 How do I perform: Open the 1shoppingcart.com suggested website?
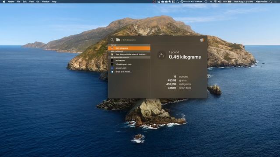(129, 64)
